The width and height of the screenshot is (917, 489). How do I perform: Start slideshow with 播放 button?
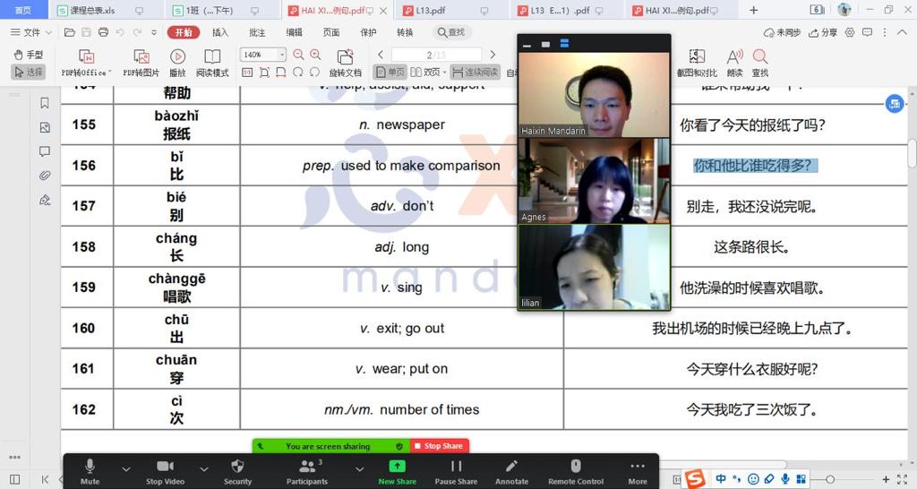[178, 64]
